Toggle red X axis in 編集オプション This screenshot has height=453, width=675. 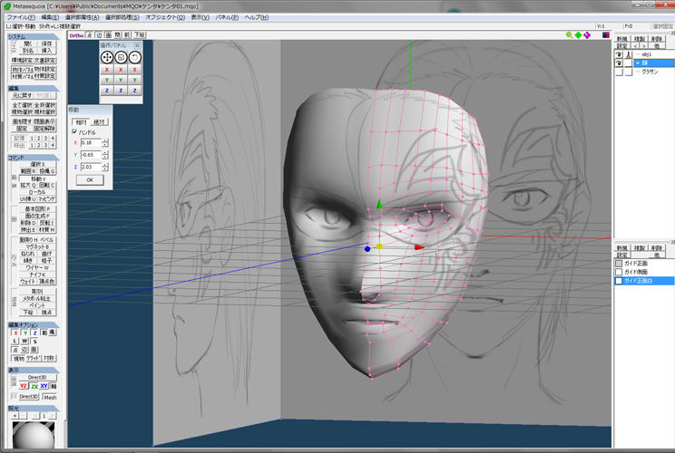[x=16, y=333]
